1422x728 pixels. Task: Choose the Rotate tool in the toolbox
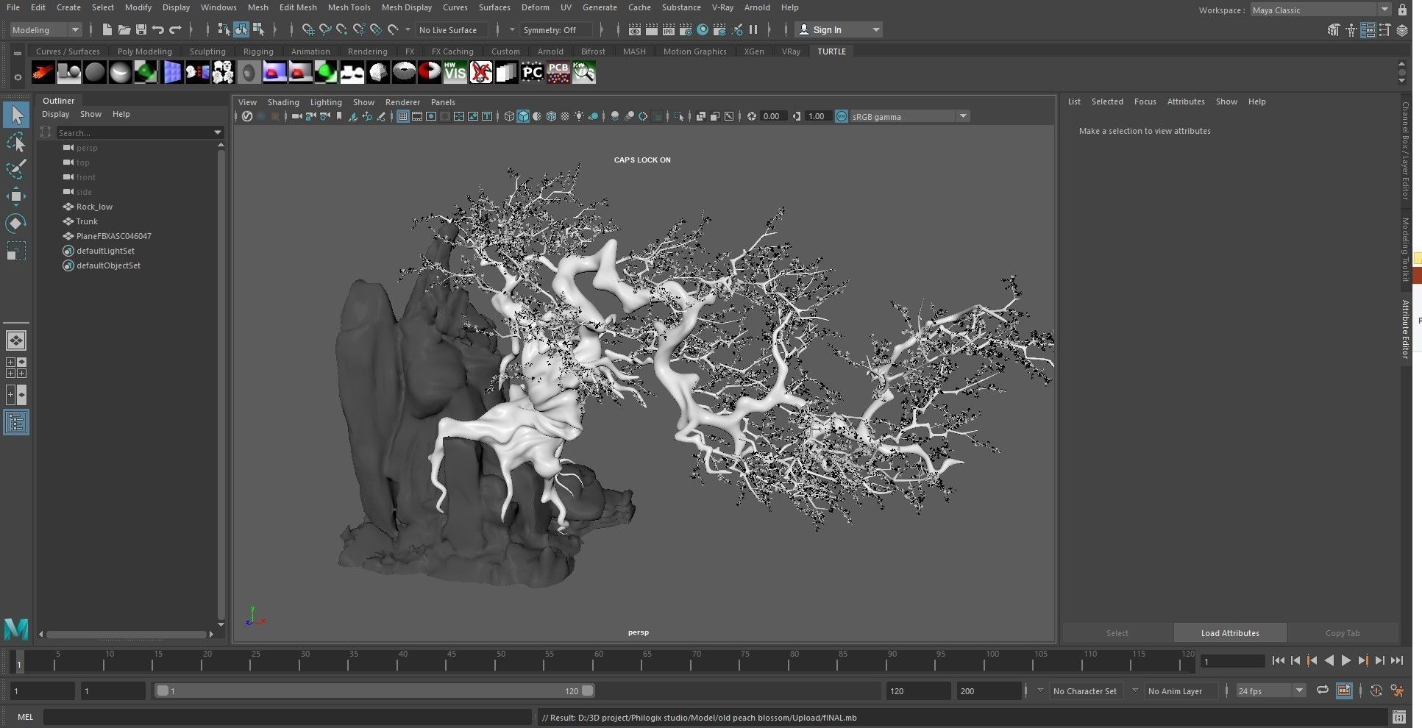coord(16,223)
